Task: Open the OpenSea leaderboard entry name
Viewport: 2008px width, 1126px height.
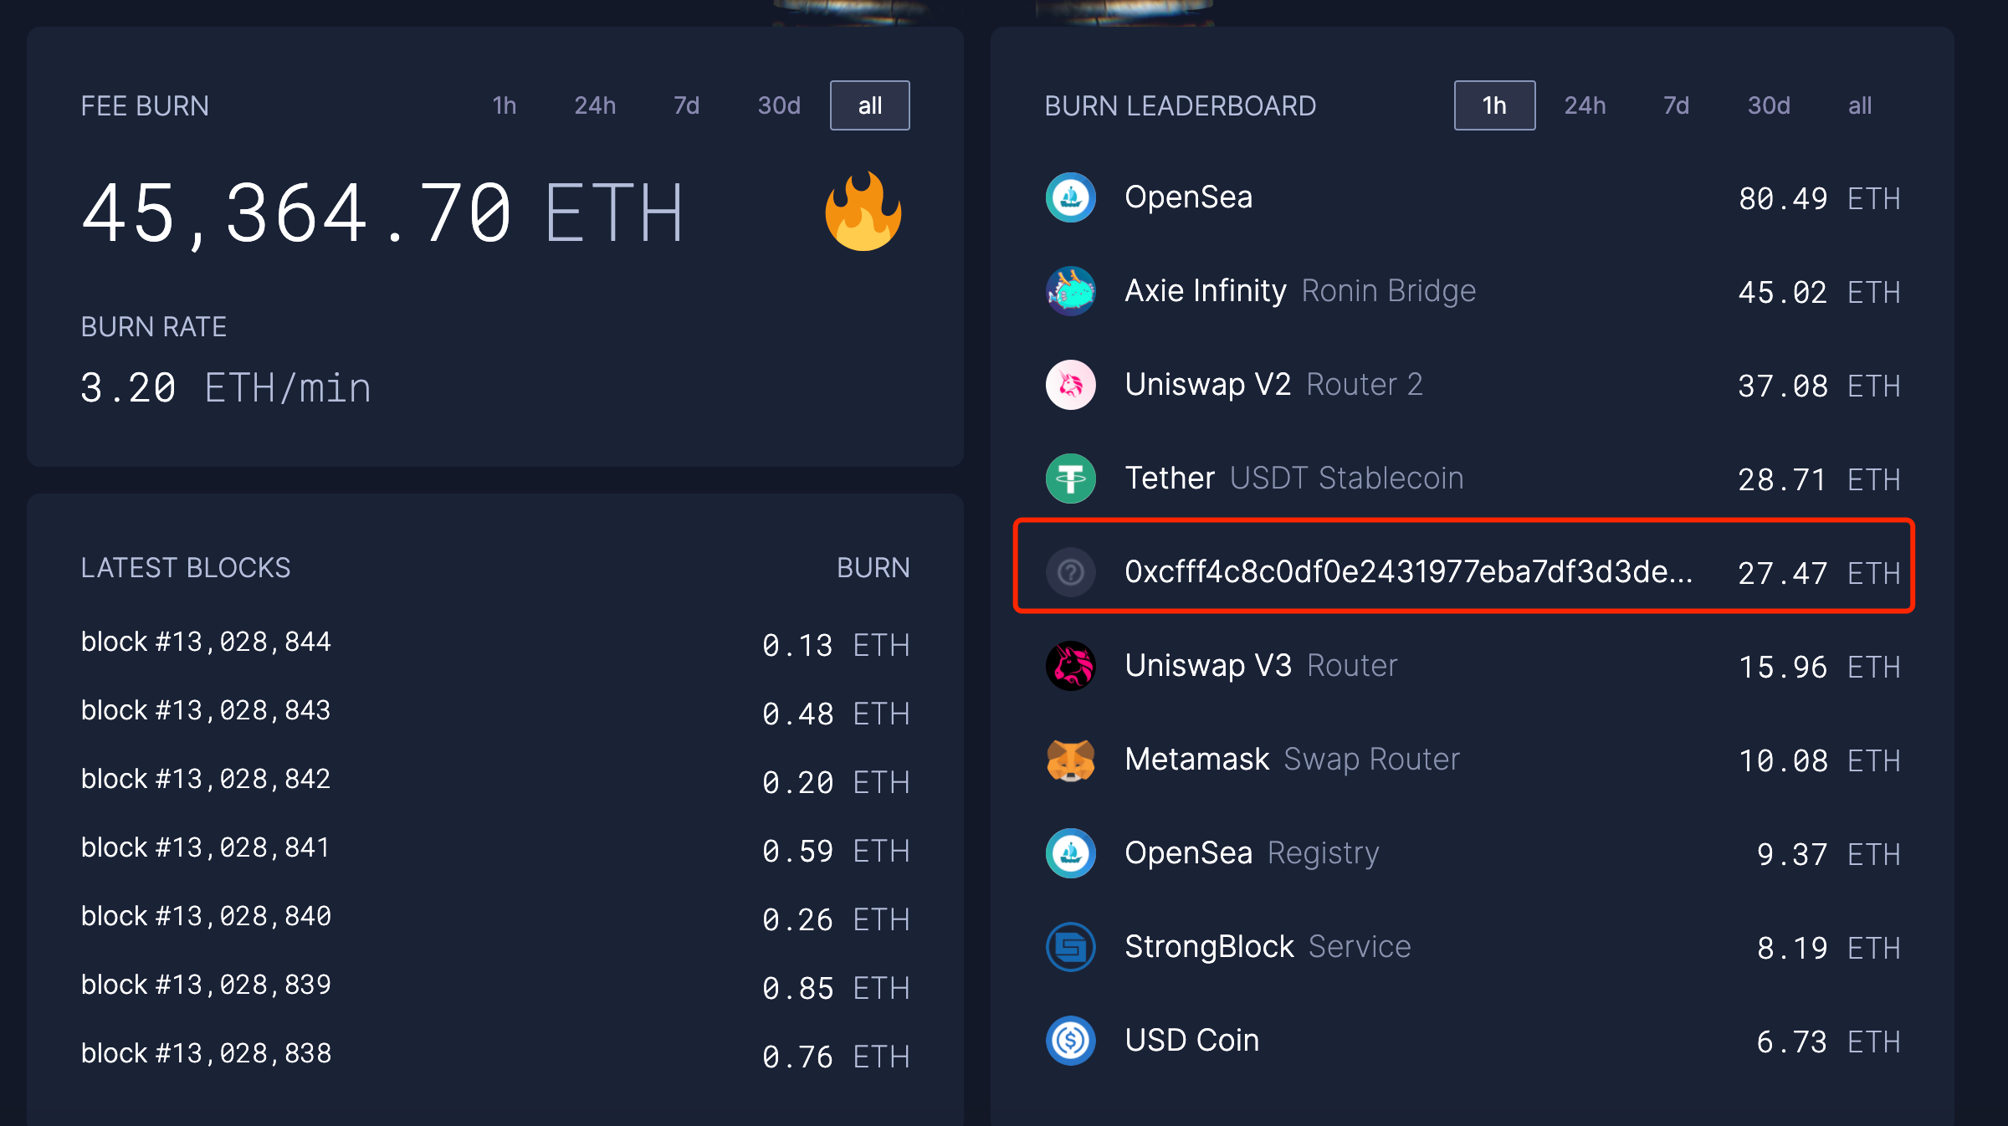Action: [1189, 197]
